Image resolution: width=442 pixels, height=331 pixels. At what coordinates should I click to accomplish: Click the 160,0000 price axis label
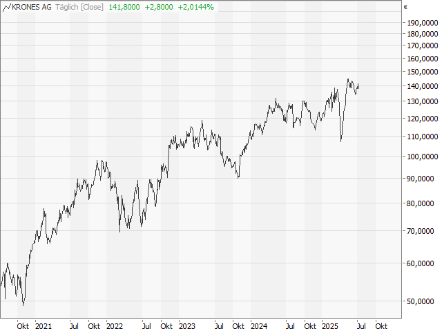[423, 59]
